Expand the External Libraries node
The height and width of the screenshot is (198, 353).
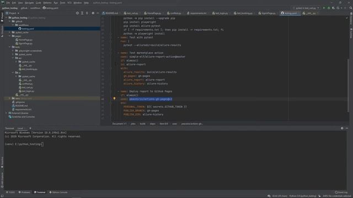pos(6,113)
